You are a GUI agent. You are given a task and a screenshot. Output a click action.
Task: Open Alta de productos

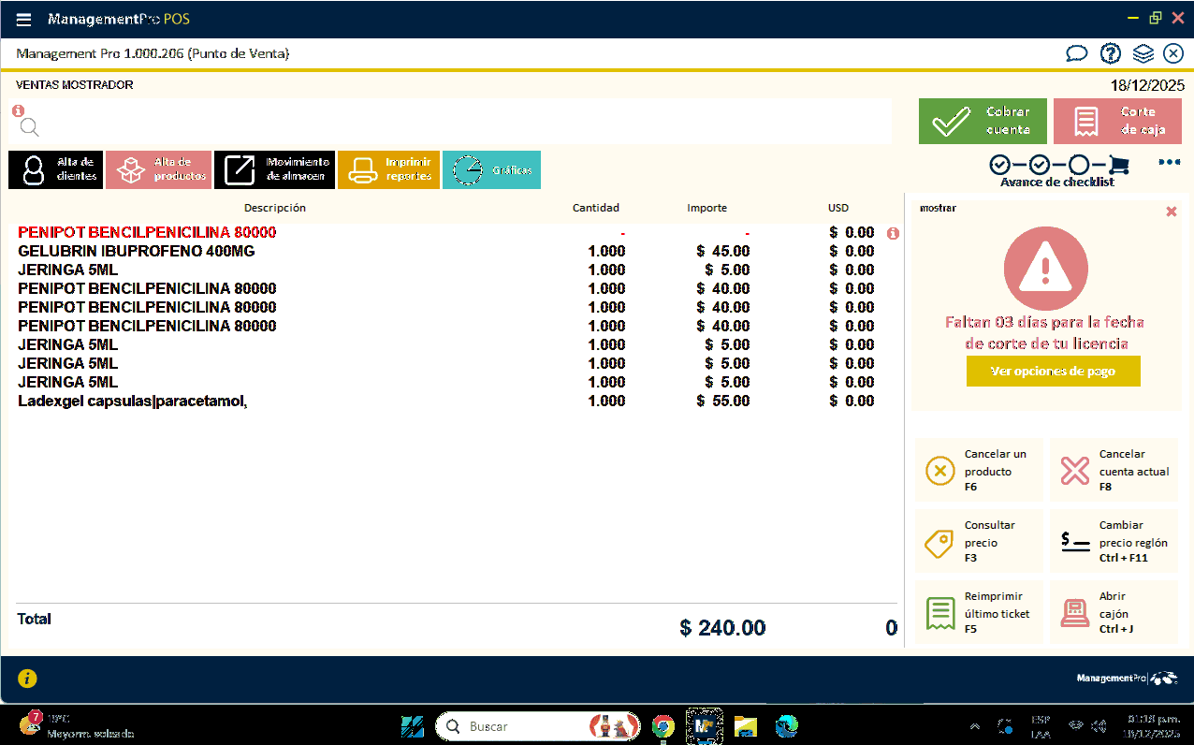158,169
